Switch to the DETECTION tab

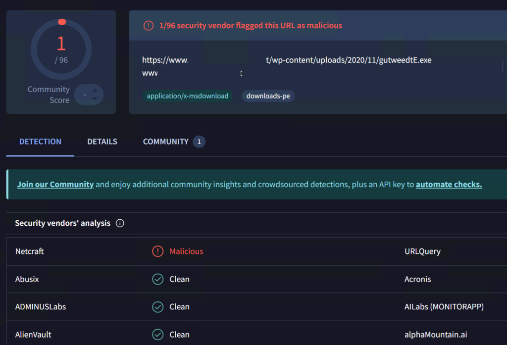(40, 142)
